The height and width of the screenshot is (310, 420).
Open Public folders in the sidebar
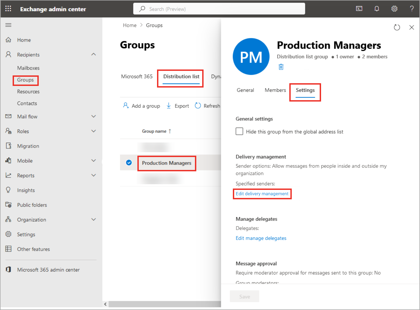tap(32, 205)
